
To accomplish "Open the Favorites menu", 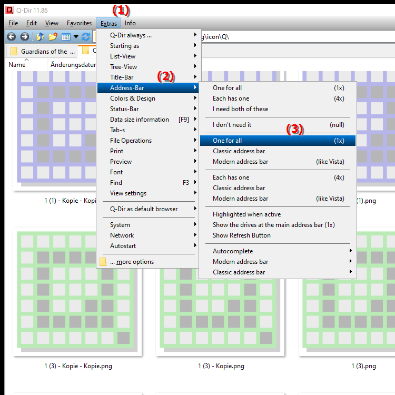I will pos(79,23).
